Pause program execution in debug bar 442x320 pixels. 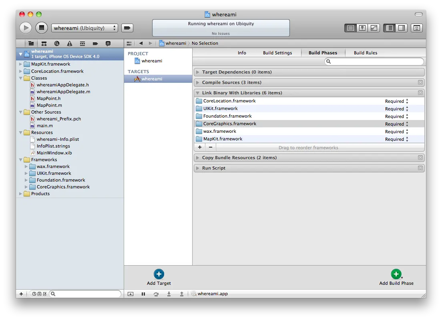point(143,294)
